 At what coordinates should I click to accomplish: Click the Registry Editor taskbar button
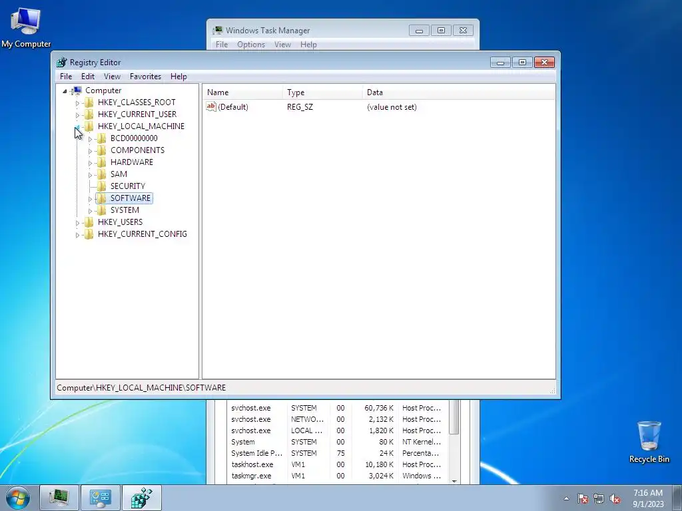pos(142,498)
